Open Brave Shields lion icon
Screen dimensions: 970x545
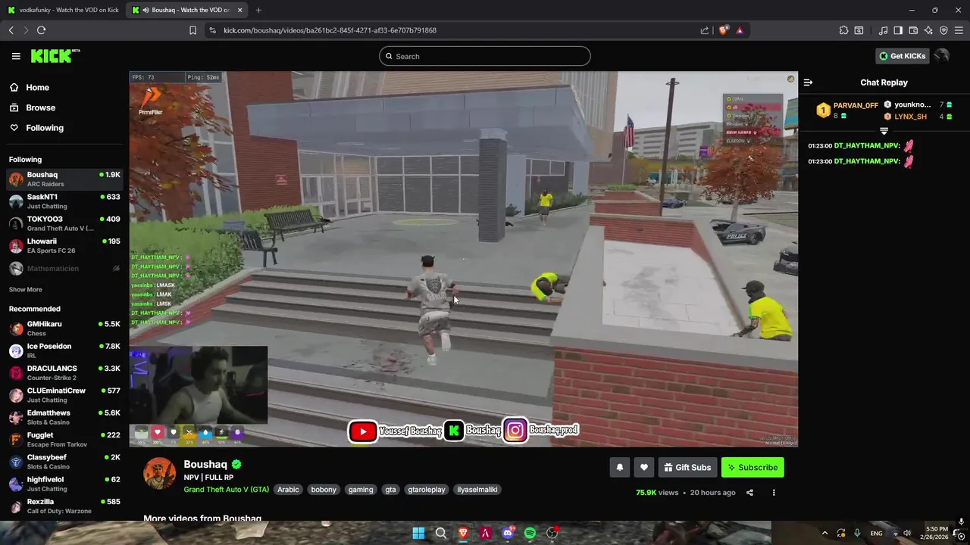point(723,30)
